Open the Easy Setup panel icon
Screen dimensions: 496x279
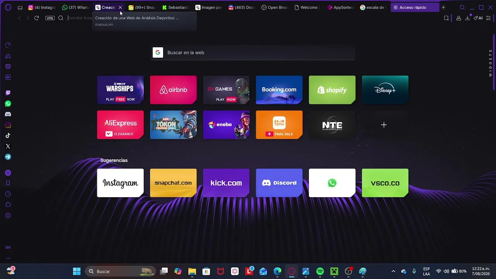(x=488, y=18)
